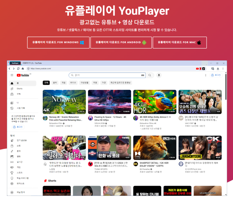Click the address bar URL
233x199 pixels.
[x=41, y=69]
